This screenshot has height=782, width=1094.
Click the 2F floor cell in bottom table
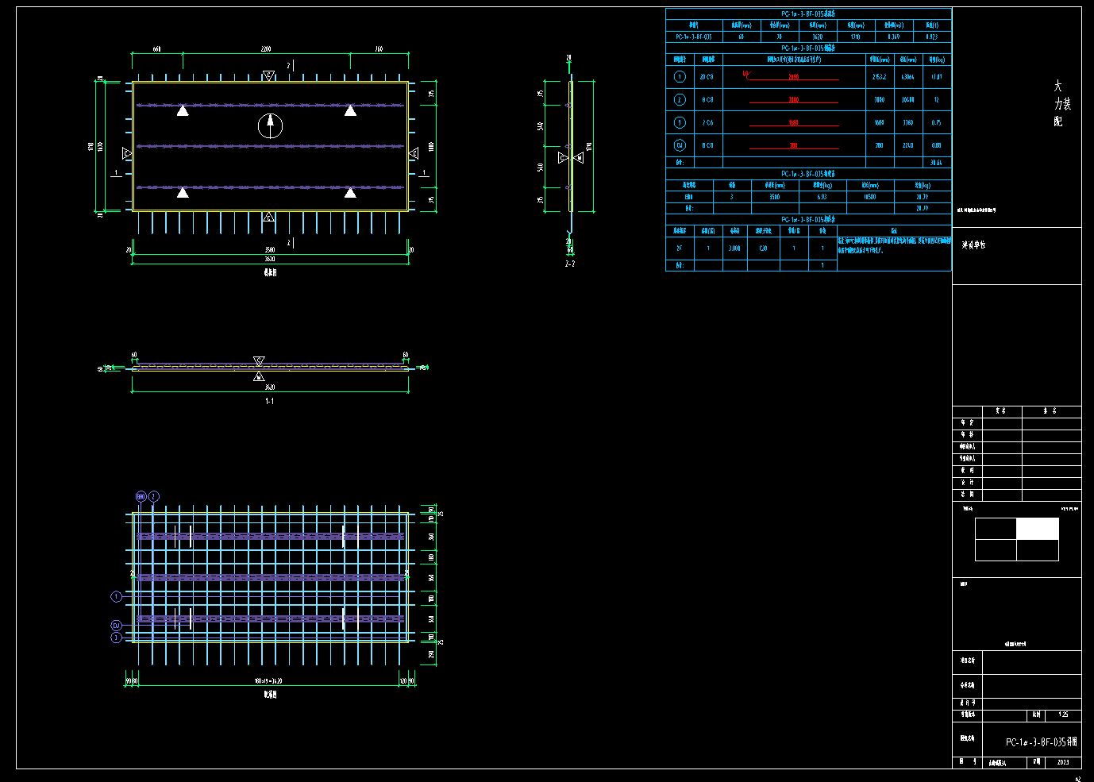pos(680,248)
